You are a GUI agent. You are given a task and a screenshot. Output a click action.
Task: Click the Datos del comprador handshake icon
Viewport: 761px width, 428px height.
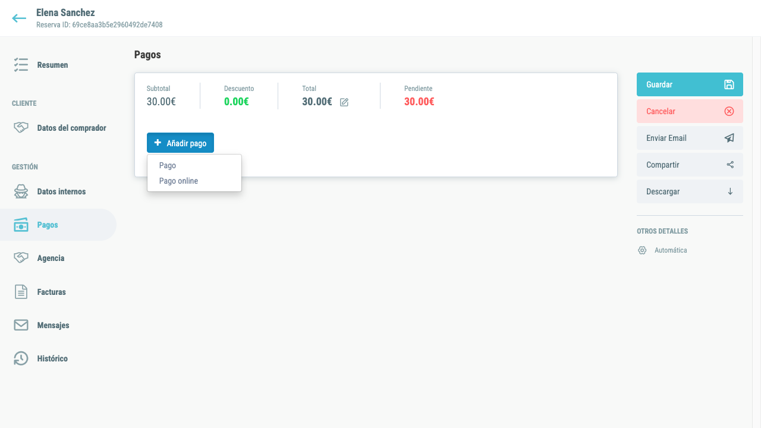21,128
